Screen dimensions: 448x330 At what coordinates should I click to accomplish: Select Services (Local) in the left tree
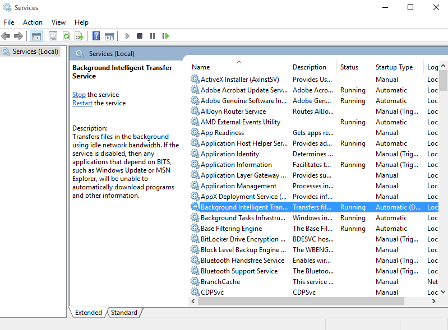[x=35, y=52]
